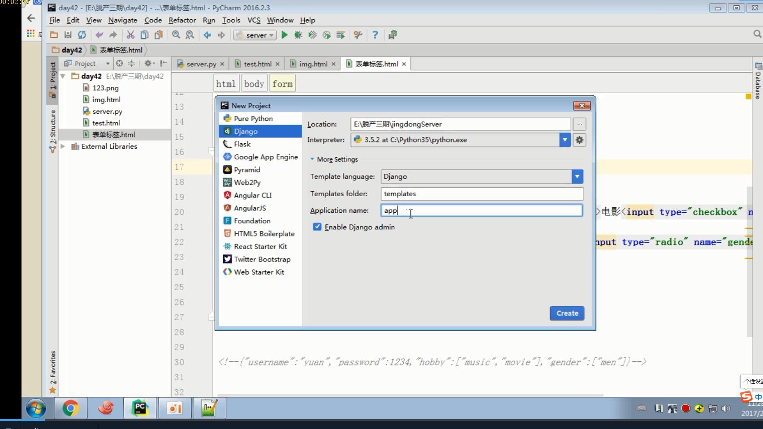Click the Back navigation arrow
This screenshot has height=429, width=763.
(207, 35)
